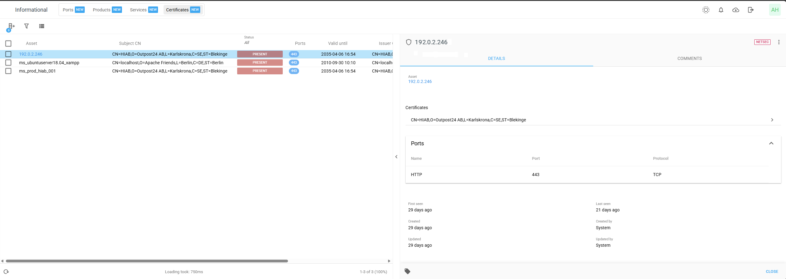Open the filter funnel icon

26,26
